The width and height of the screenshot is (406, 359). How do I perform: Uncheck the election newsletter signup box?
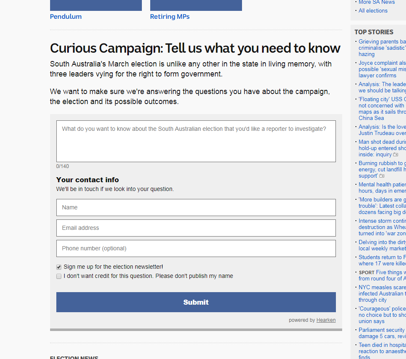[x=58, y=267]
